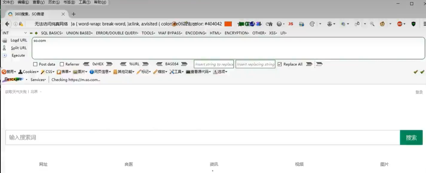The width and height of the screenshot is (426, 173).
Task: Click the palette icon in the toolbar
Action: click(312, 24)
